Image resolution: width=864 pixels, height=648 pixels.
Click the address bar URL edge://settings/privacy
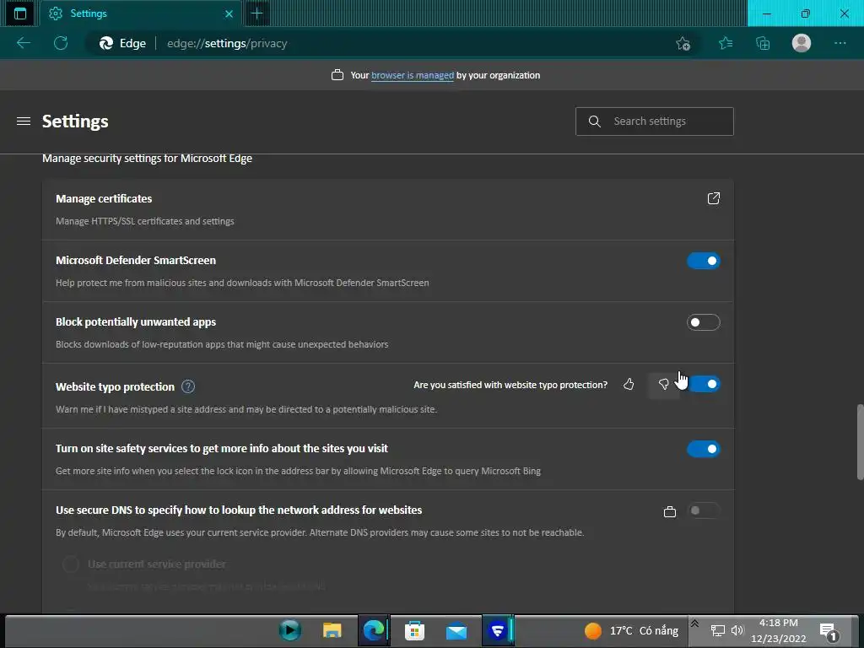pos(227,44)
